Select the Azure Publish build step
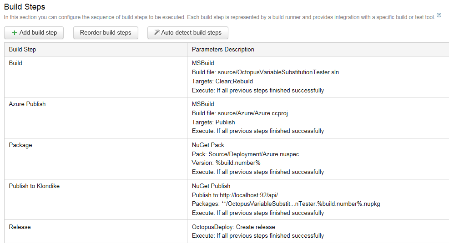 coord(27,104)
